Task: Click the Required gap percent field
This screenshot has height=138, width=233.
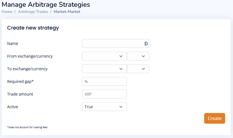Action: (104, 82)
